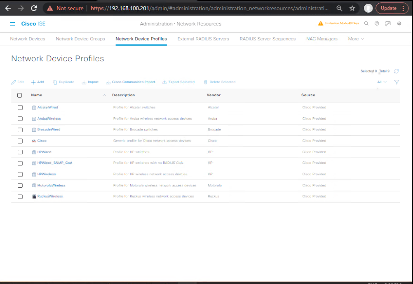Reload the current page
Viewport: 413px width, 284px height.
[34, 8]
